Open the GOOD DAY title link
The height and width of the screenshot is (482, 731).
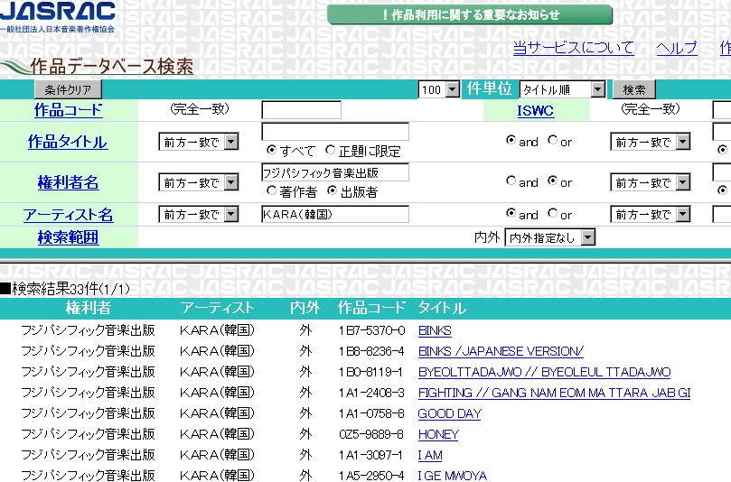[x=449, y=413]
